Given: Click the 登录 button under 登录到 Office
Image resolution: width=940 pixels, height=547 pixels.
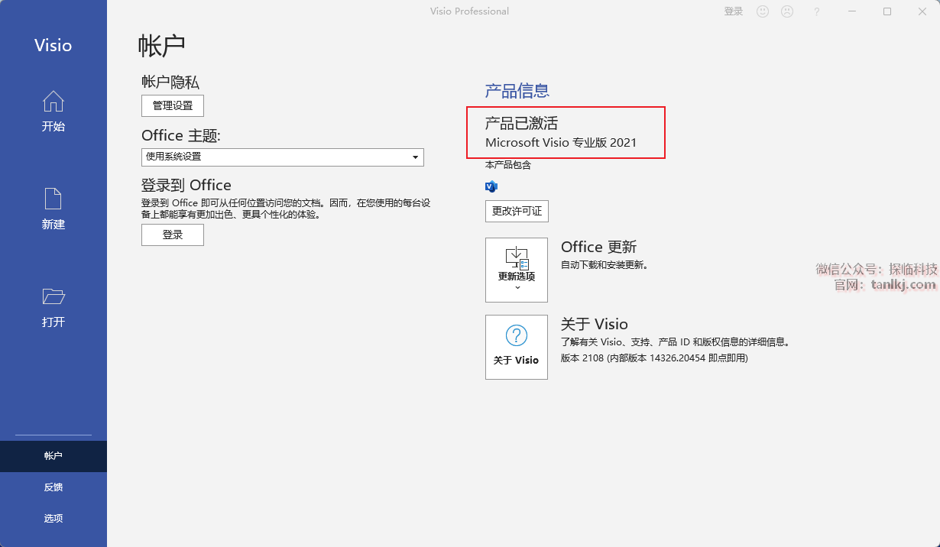Looking at the screenshot, I should 173,235.
